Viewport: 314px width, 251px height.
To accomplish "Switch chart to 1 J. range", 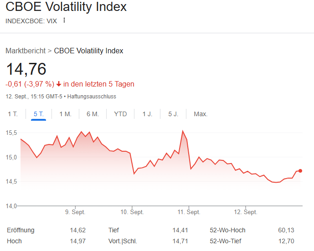I will (147, 114).
